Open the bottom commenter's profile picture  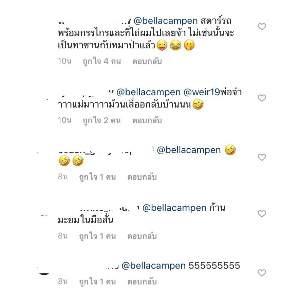pos(44,271)
